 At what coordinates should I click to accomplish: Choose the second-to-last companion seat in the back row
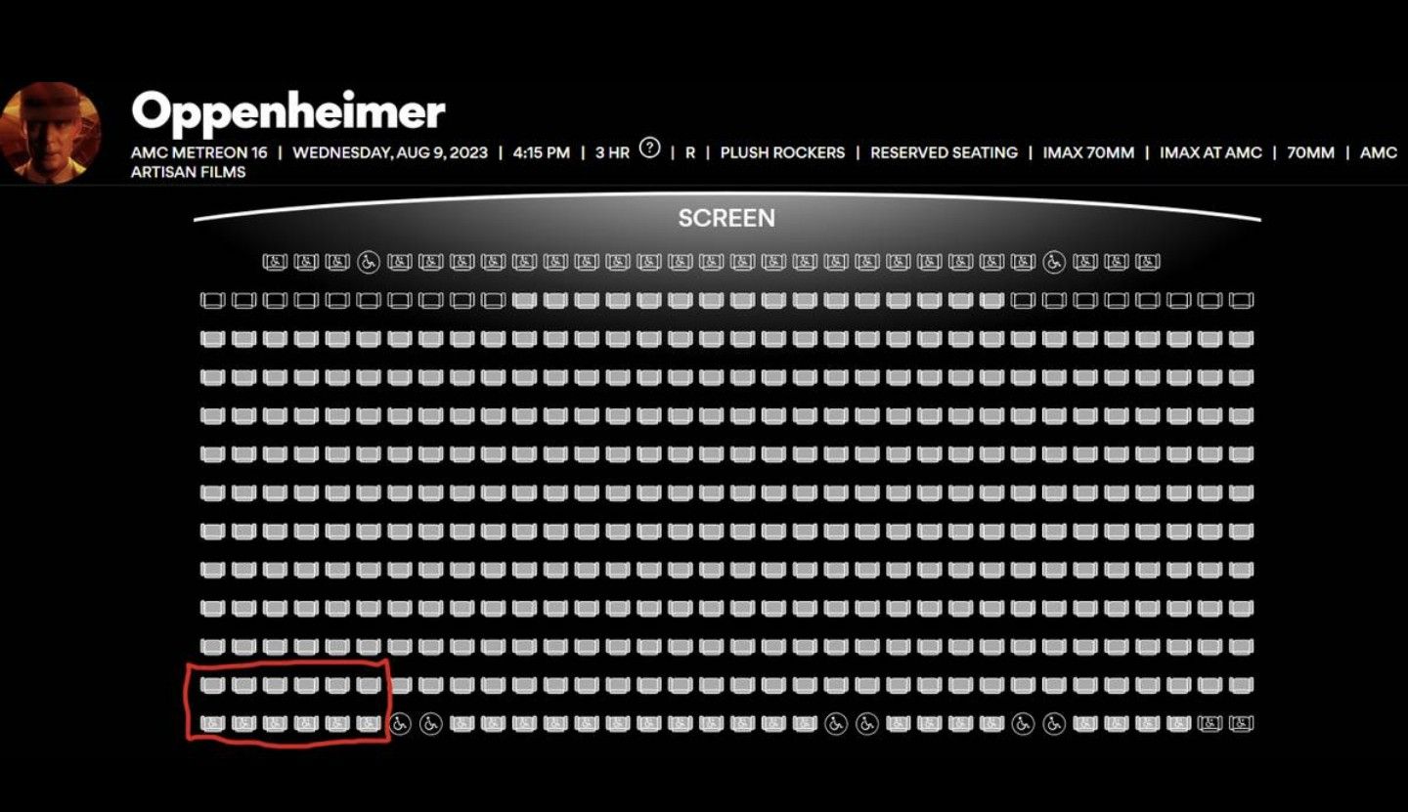pos(1210,724)
